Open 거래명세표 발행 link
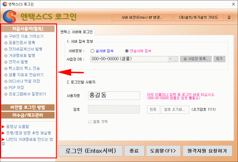The height and width of the screenshot is (162, 238). (22, 56)
